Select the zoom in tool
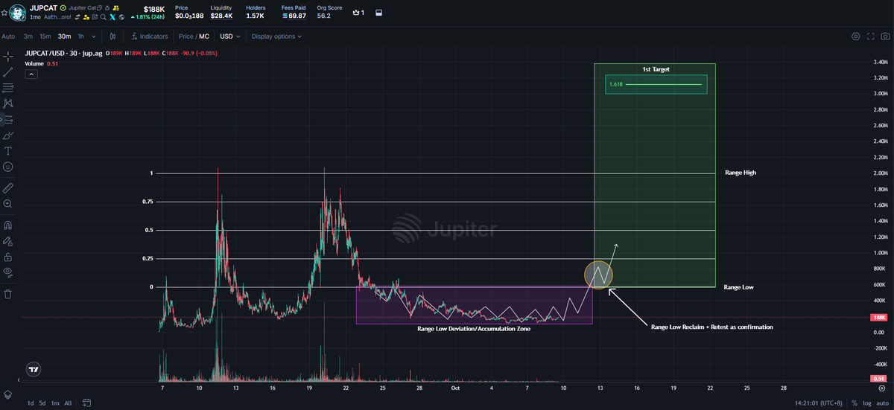 [8, 203]
